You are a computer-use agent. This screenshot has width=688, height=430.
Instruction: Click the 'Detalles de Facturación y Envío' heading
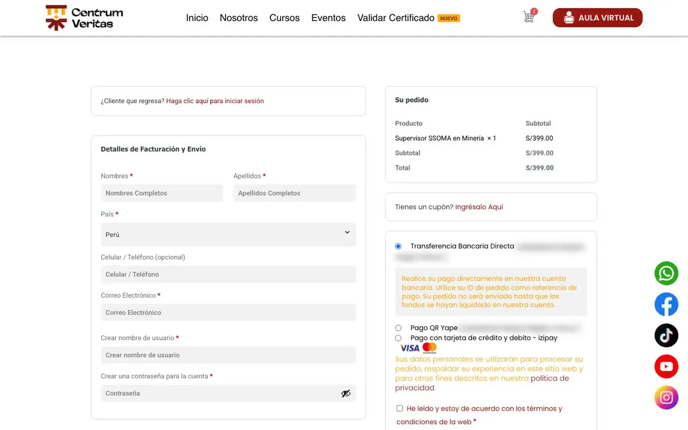coord(153,149)
